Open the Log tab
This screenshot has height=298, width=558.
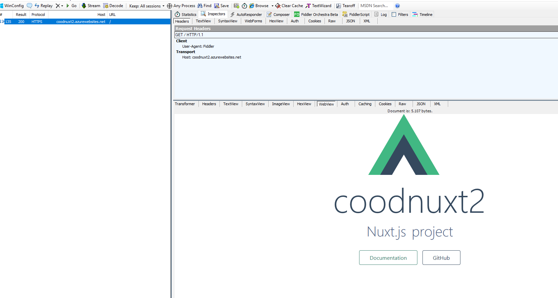tap(380, 15)
